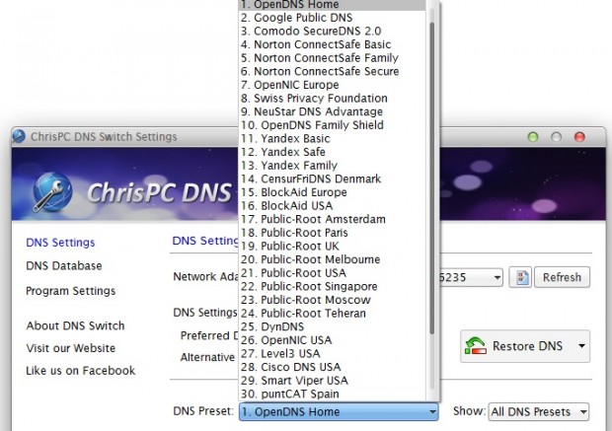
Task: Click Visit our Website link
Action: (x=71, y=348)
